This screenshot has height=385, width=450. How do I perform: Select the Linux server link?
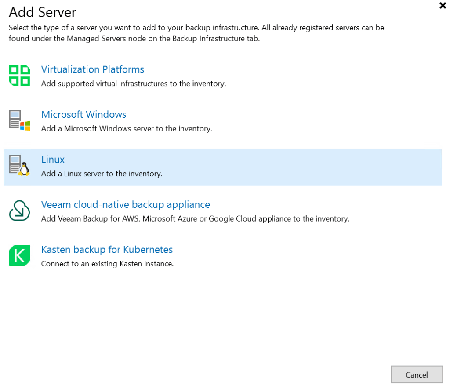tap(53, 160)
